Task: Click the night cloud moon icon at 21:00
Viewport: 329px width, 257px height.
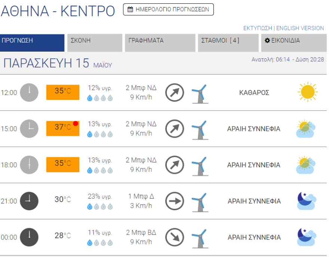Action: 306,201
